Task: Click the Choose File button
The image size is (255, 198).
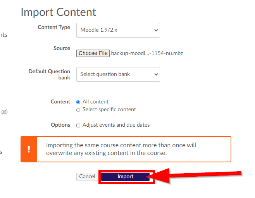Action: pyautogui.click(x=93, y=53)
